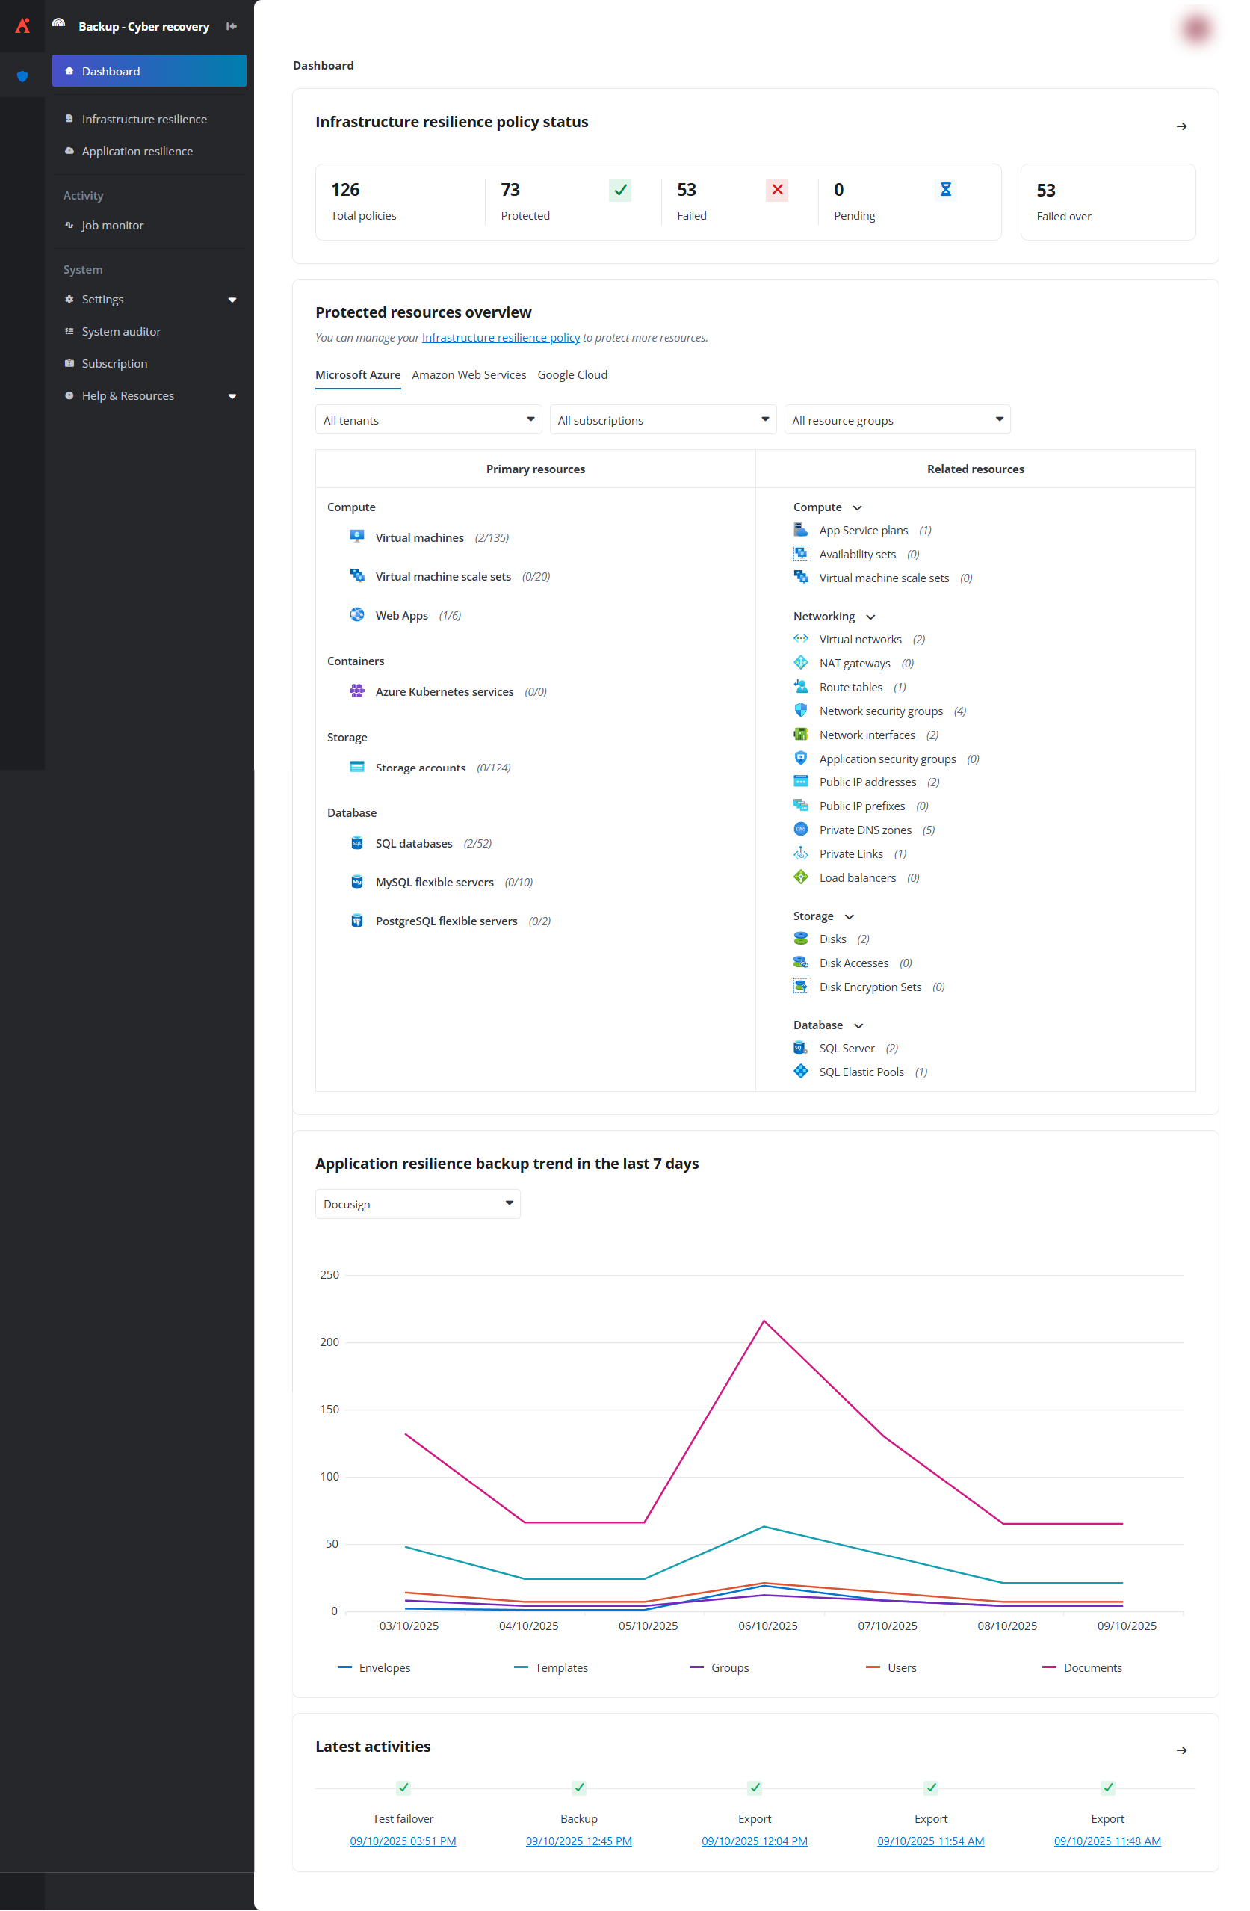Image resolution: width=1250 pixels, height=1911 pixels.
Task: Click the user avatar in top right
Action: pyautogui.click(x=1195, y=29)
